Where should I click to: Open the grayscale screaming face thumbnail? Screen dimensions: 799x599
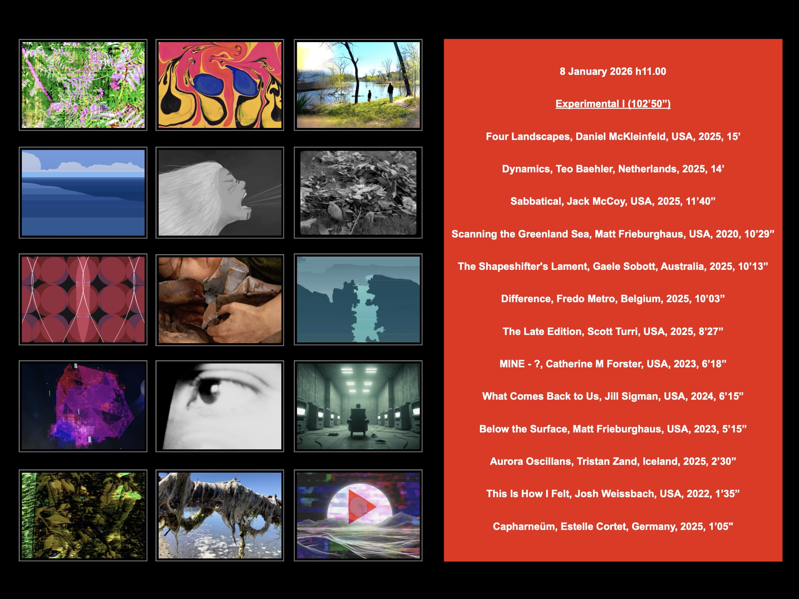220,193
